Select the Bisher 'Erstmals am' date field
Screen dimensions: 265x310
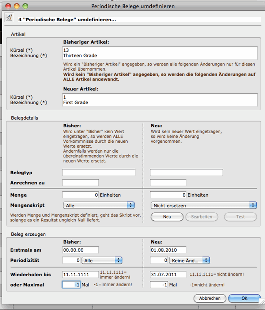(80, 250)
